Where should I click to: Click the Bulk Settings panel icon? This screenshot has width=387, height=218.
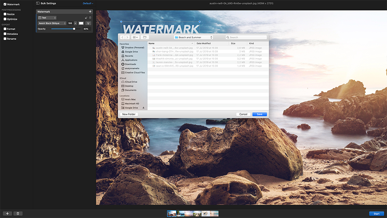(38, 3)
